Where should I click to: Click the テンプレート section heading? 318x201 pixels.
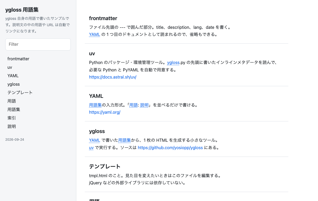coord(105,166)
